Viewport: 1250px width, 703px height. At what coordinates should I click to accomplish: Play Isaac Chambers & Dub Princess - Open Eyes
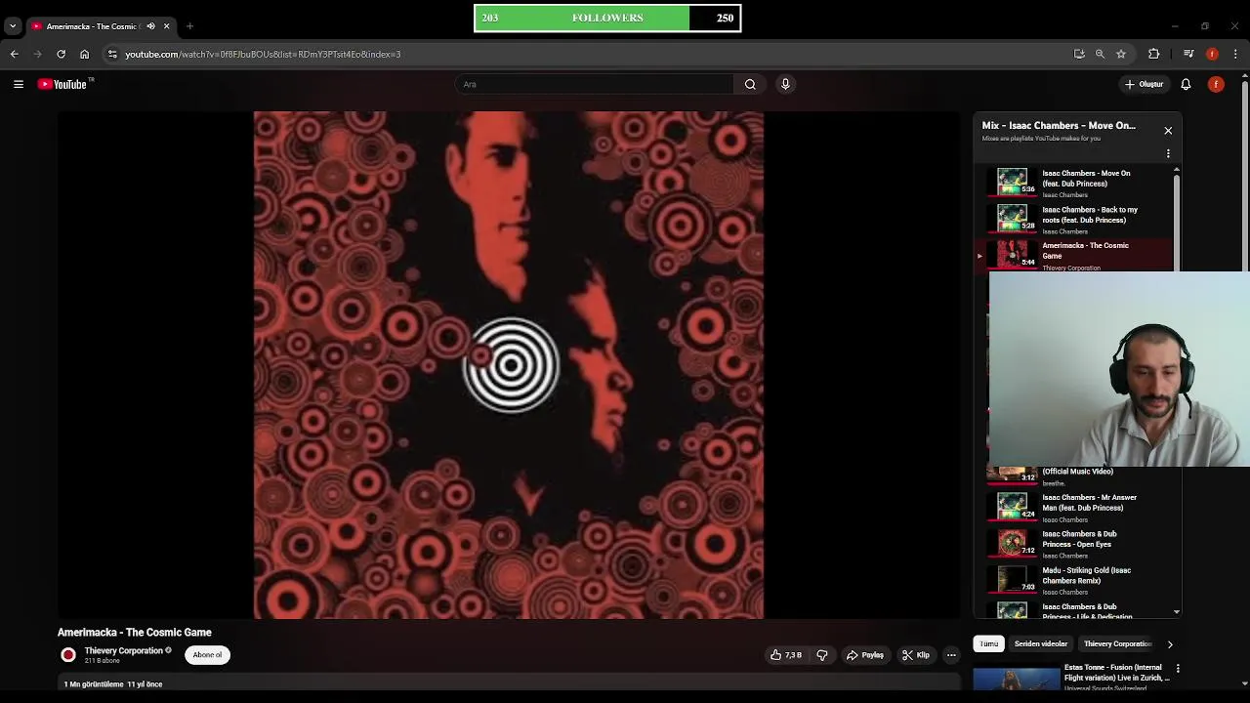tap(1074, 543)
